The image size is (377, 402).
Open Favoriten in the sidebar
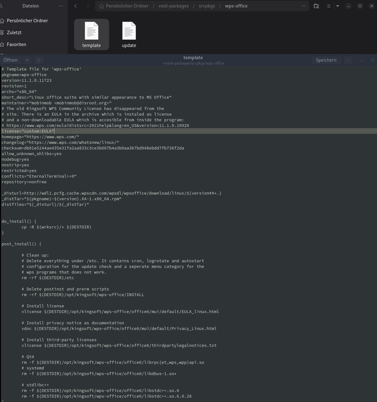pyautogui.click(x=16, y=44)
